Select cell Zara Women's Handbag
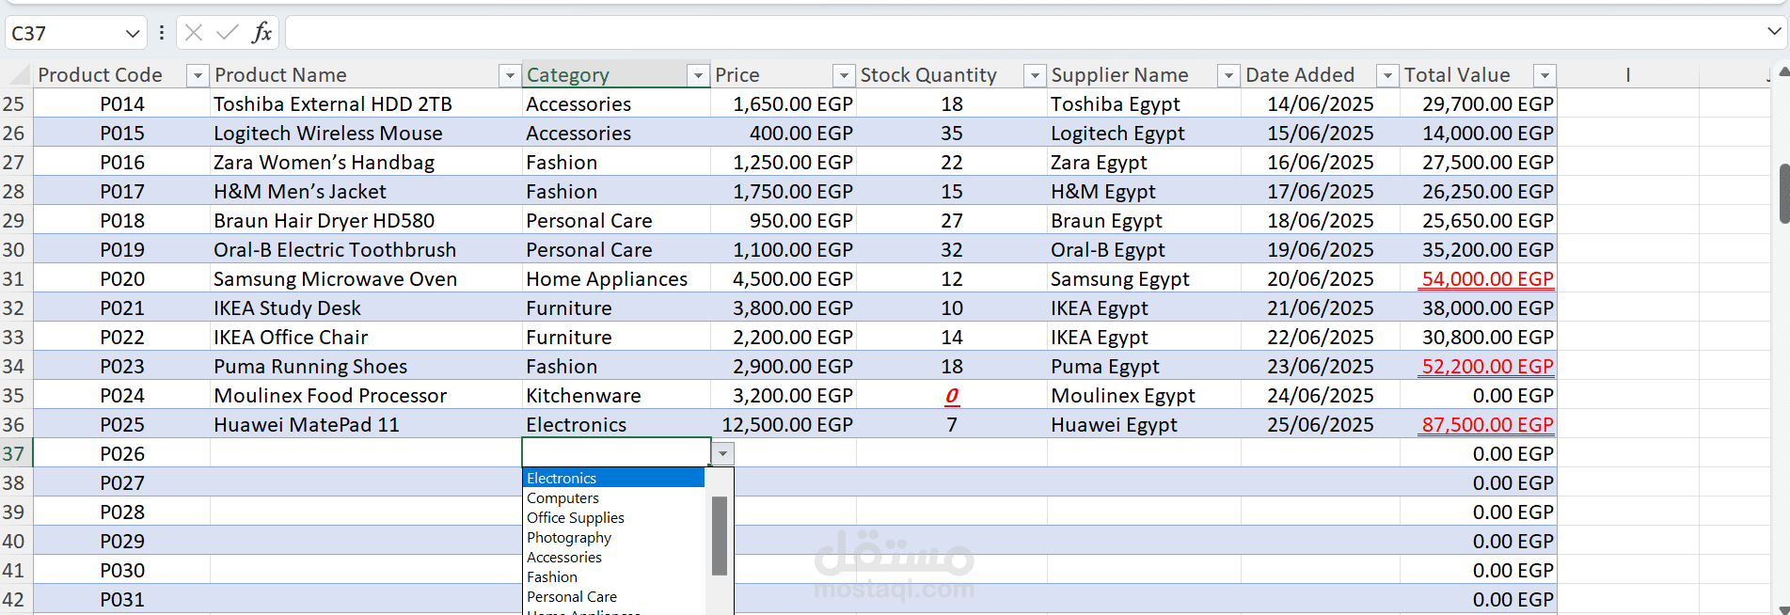Screen dimensions: 1790x615 [x=366, y=163]
